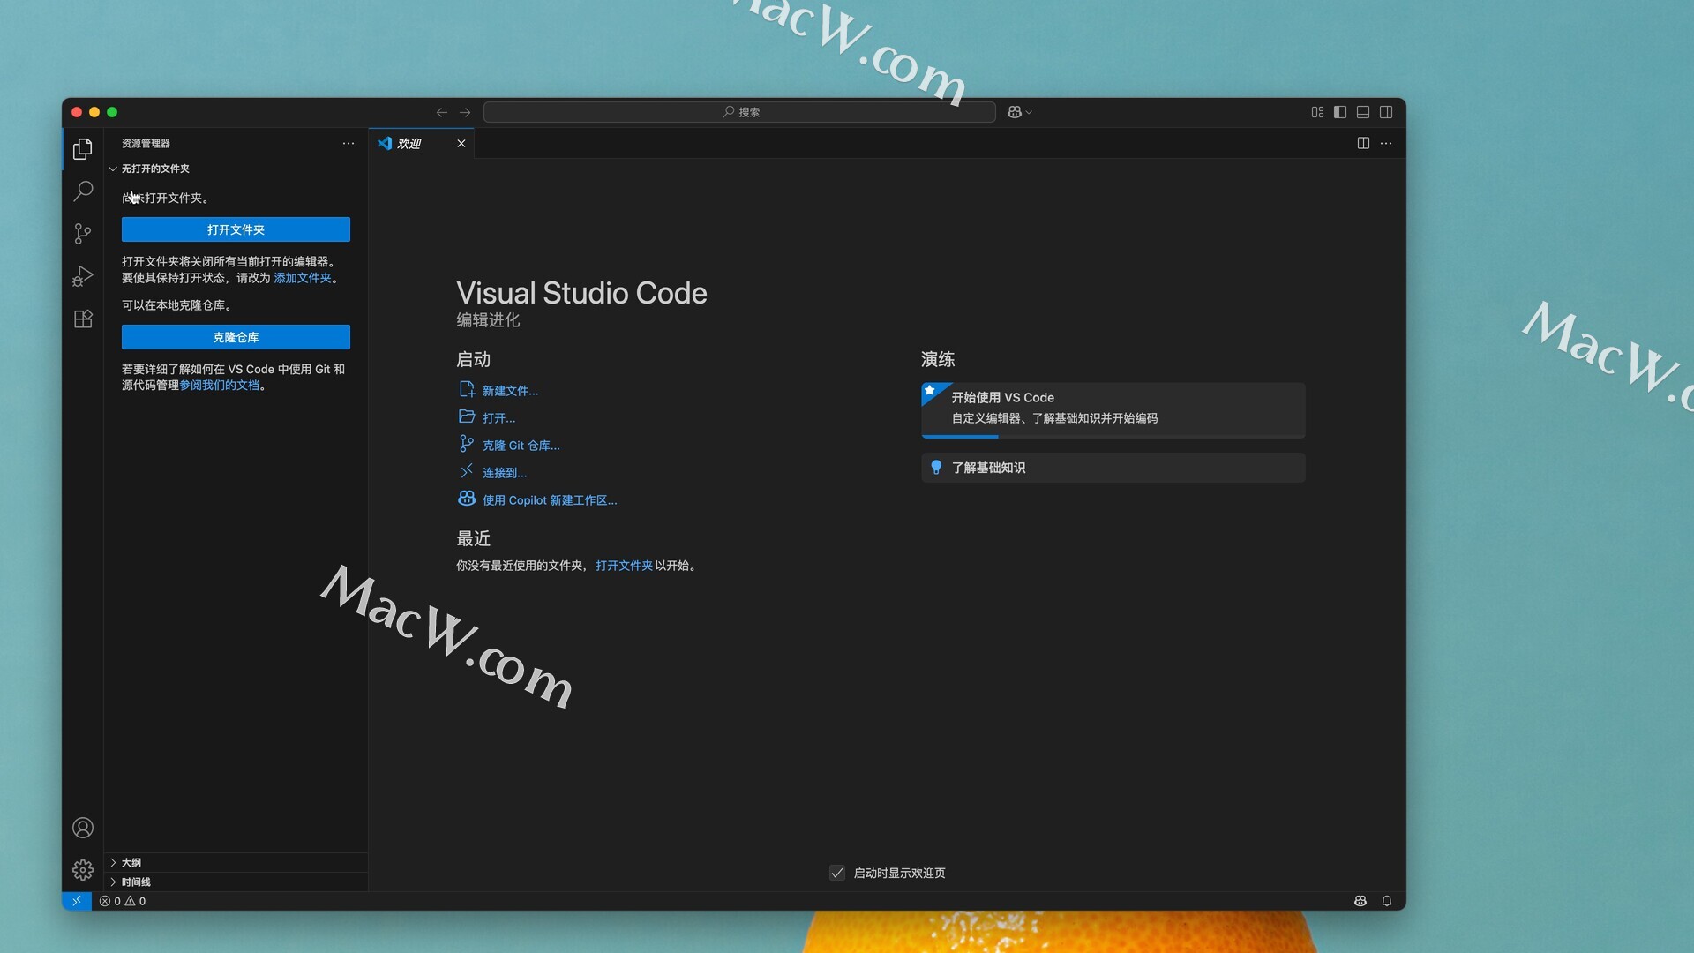The image size is (1694, 953).
Task: Click 打开文件夹 link under 最近
Action: point(624,566)
